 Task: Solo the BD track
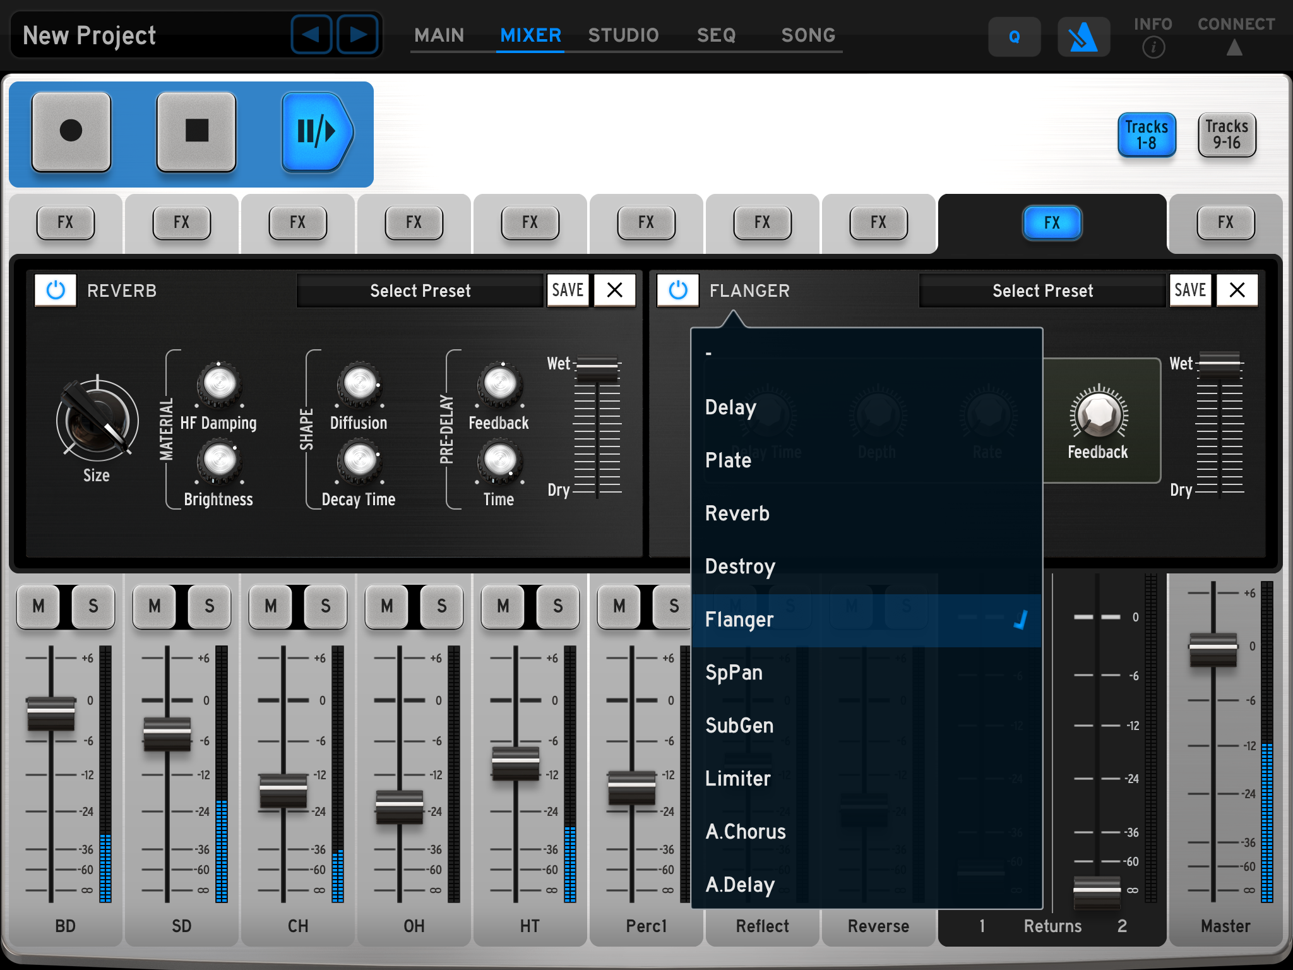[93, 606]
